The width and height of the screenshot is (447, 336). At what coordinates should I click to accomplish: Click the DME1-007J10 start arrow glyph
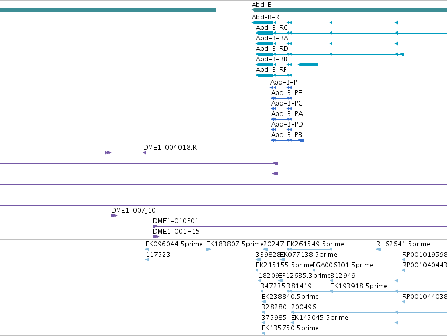[x=114, y=216]
